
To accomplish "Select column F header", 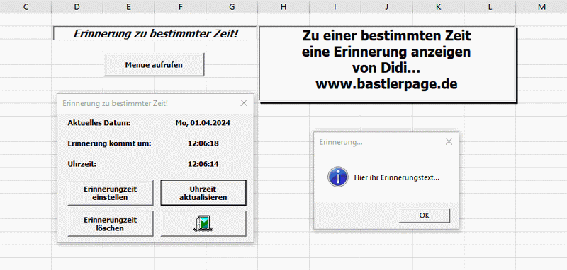I will [181, 6].
